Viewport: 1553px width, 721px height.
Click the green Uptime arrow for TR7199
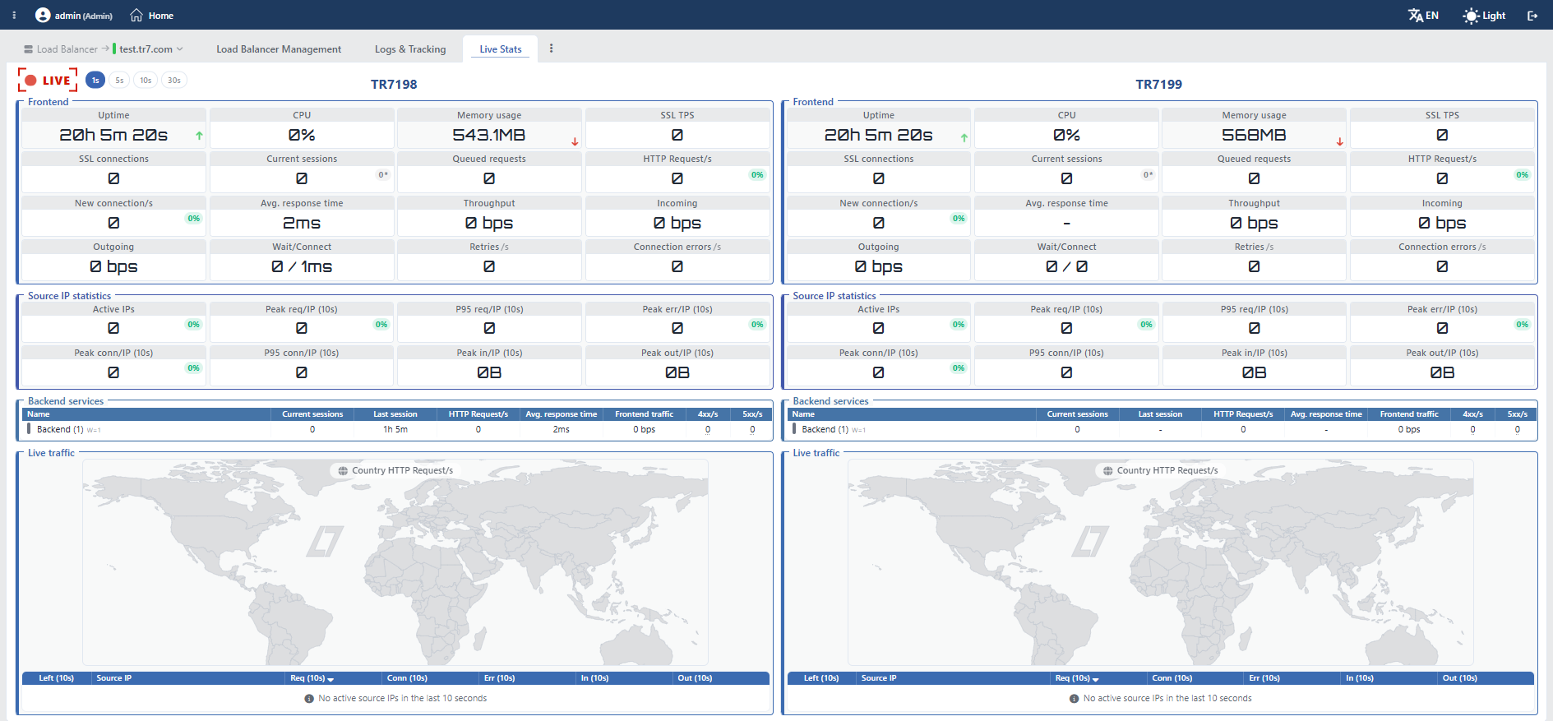point(964,137)
